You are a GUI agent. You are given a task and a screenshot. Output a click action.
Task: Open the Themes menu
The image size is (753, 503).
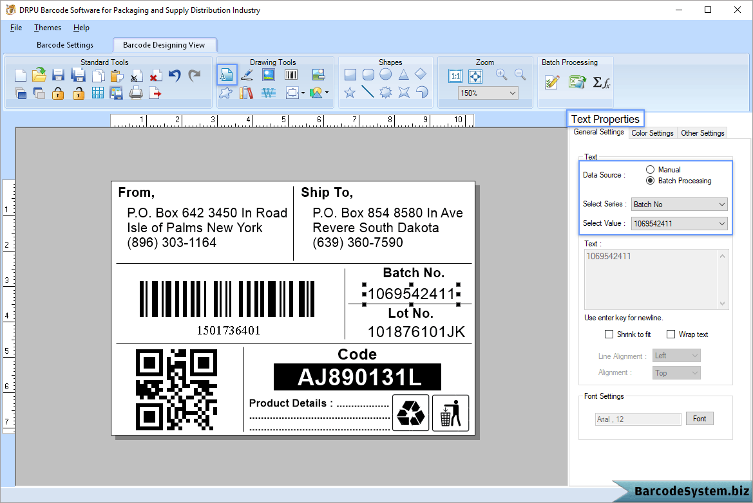[x=48, y=28]
